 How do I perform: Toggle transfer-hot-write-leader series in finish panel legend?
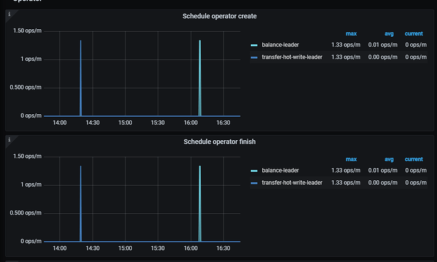(x=291, y=183)
